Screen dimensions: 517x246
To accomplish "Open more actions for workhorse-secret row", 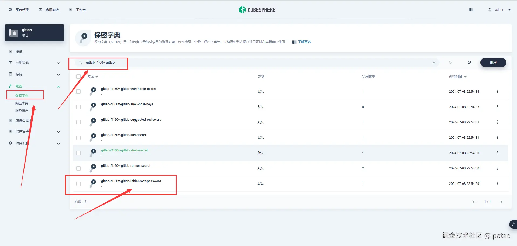I will coord(497,92).
